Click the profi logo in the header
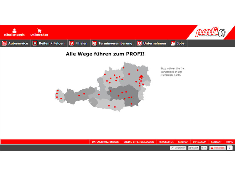Image resolution: width=235 pixels, height=176 pixels. tap(210, 32)
